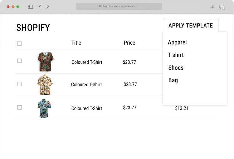Check the first Coloured T-Shirt row
234x159 pixels.
[x=20, y=61]
